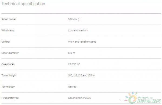Click the 5.8 MW (1) value
This screenshot has height=105, width=162.
[74, 19]
